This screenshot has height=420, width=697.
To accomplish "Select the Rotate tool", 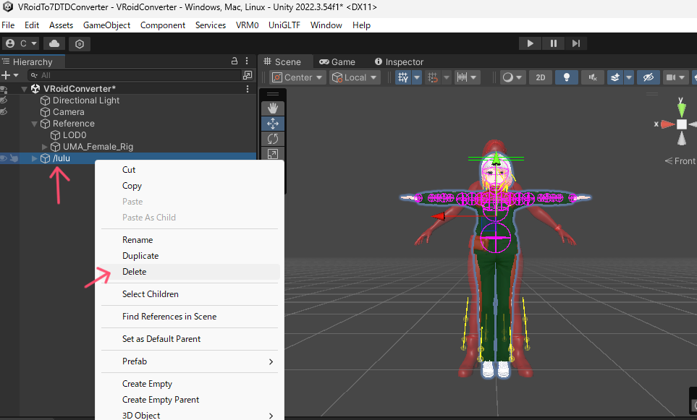I will tap(273, 139).
